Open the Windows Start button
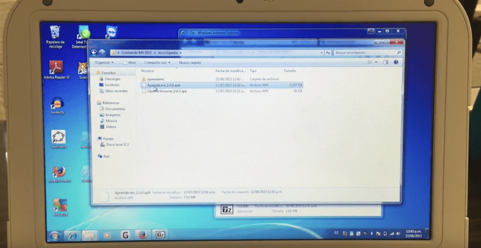 pos(55,236)
